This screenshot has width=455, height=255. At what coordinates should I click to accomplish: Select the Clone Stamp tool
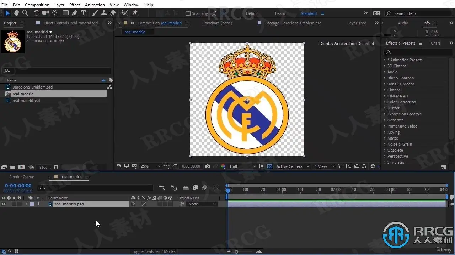coord(104,13)
